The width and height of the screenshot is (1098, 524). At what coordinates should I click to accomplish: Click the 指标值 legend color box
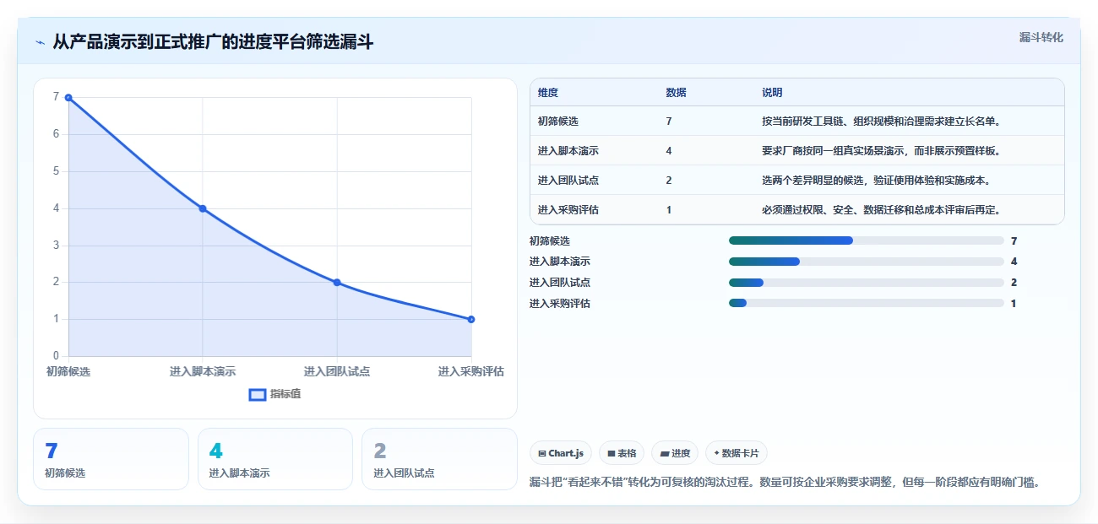point(258,394)
